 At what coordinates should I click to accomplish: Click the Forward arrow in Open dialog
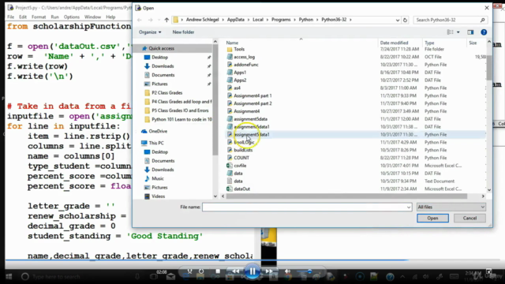point(150,20)
